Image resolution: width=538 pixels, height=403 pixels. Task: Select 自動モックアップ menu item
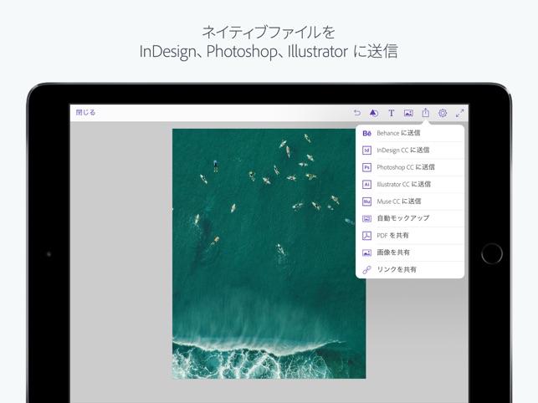click(410, 218)
